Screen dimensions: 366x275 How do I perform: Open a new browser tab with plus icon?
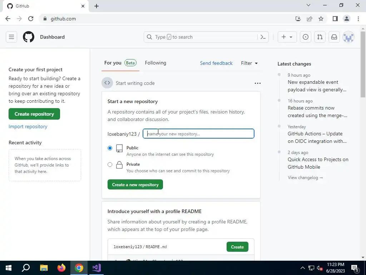(x=97, y=6)
